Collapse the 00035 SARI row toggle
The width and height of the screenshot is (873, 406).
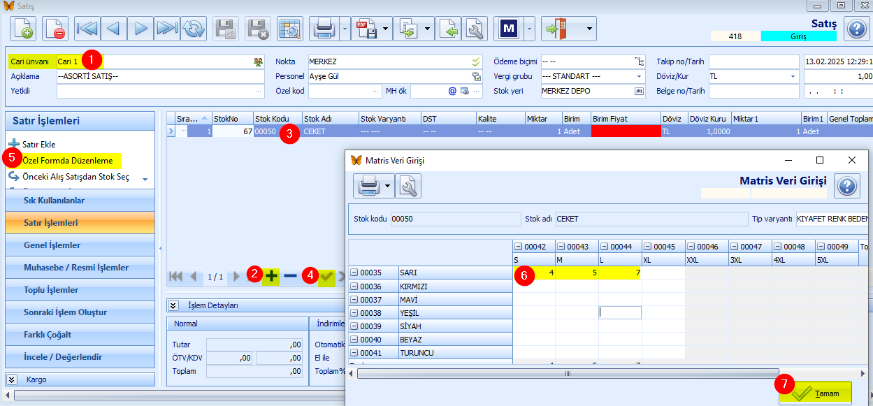pyautogui.click(x=354, y=273)
